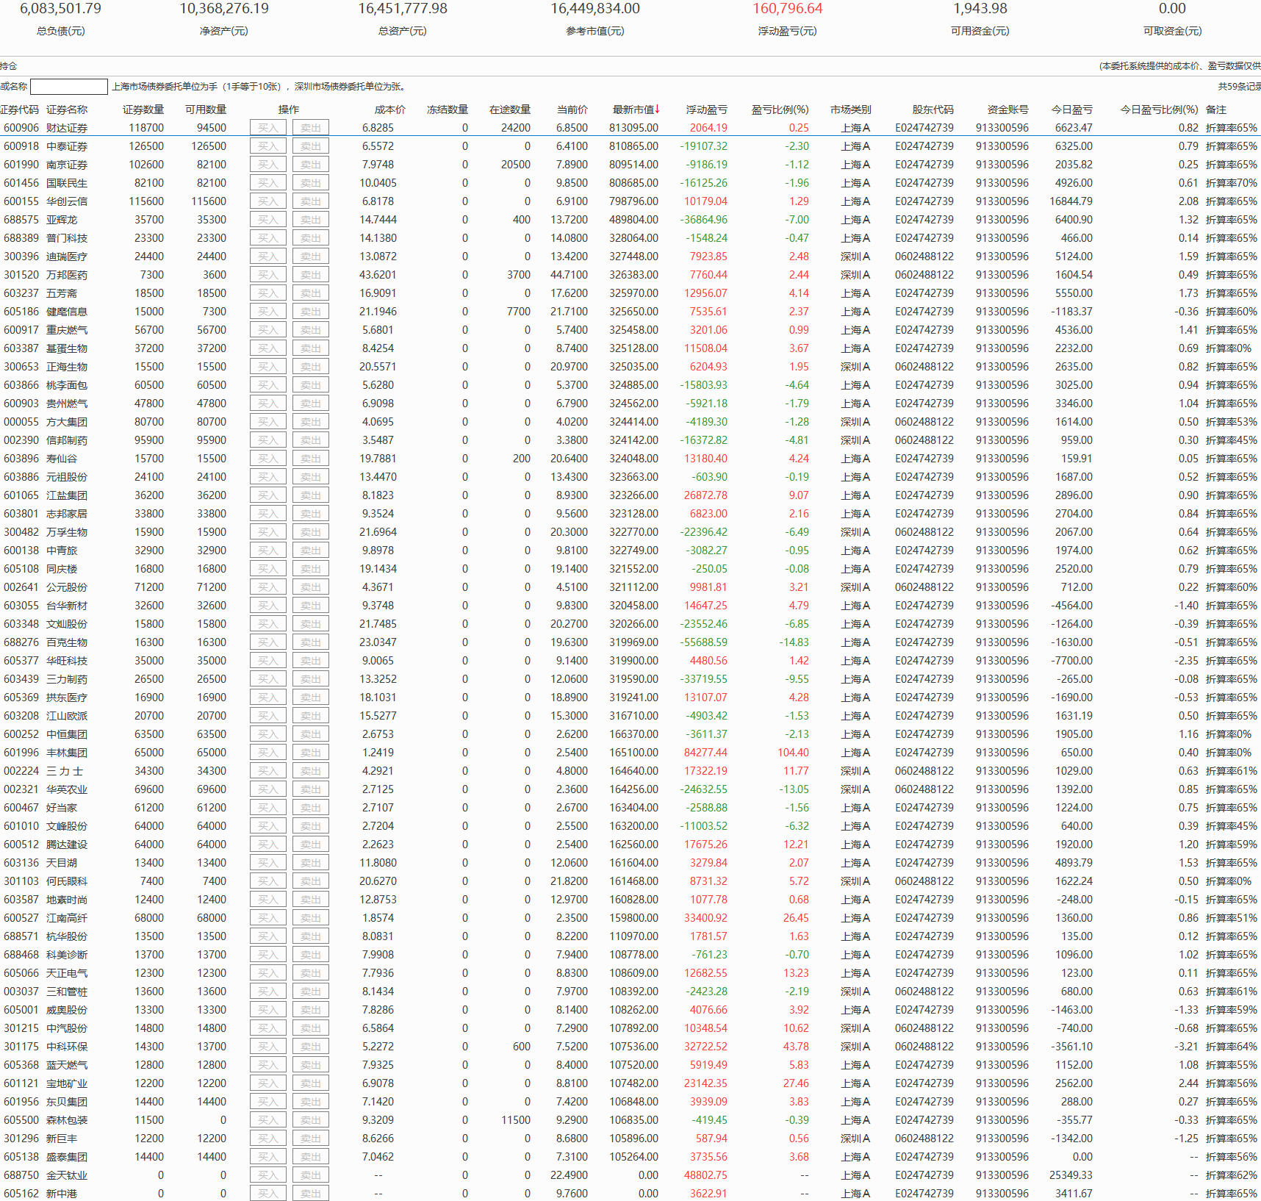Select stock code 605377 in the list

[21, 661]
